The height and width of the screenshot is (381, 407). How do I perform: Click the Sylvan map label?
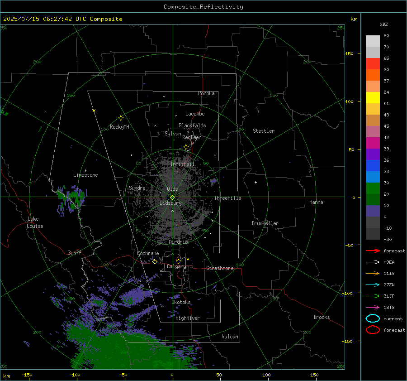pos(173,134)
